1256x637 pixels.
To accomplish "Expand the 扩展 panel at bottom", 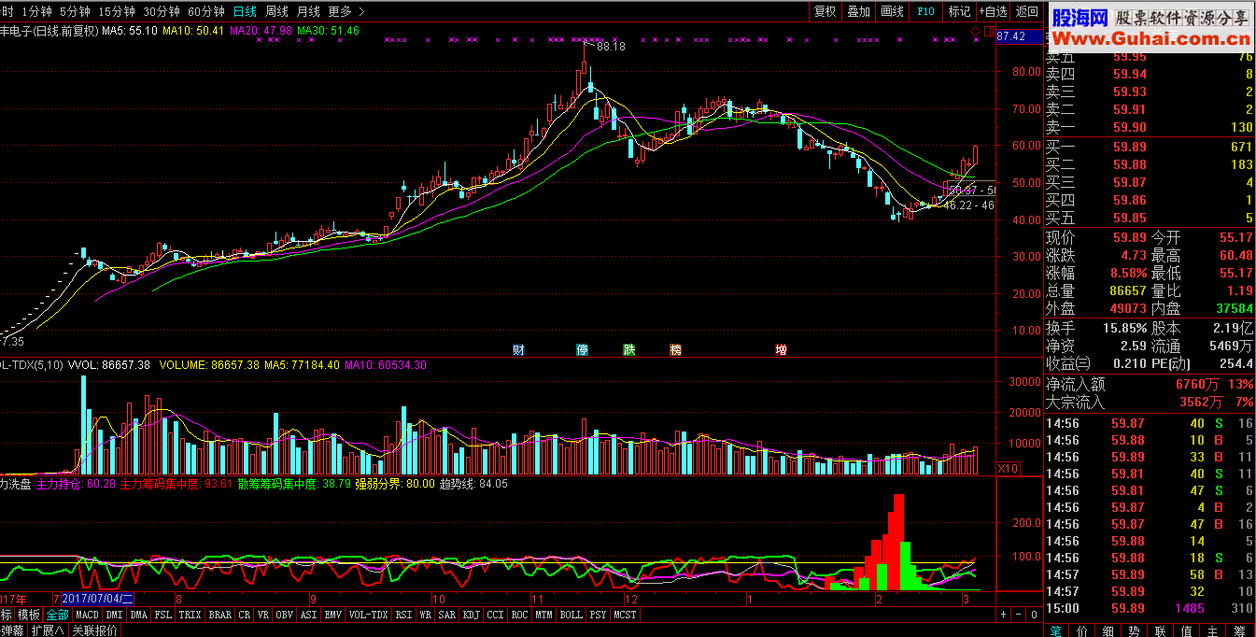I will pos(48,630).
